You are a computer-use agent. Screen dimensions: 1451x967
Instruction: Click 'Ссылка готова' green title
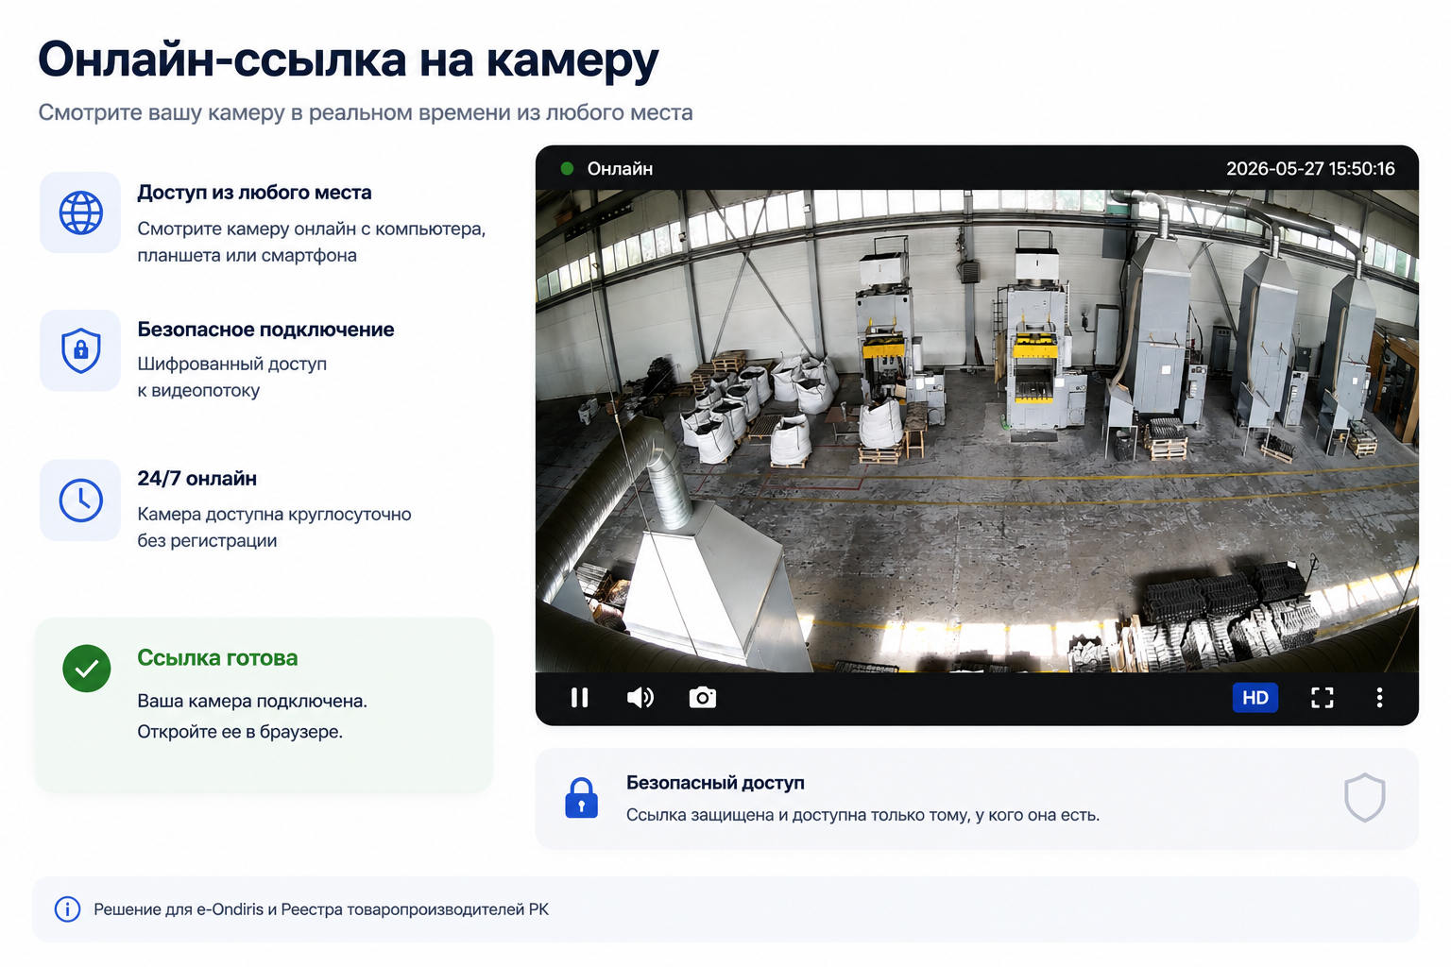[x=217, y=658]
